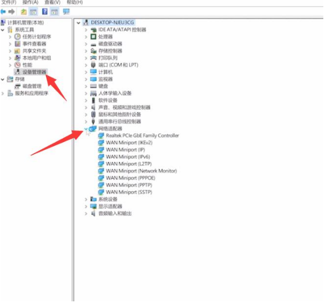Screen dimensions: 325x303
Task: Click the up one level folder icon
Action: [x=24, y=12]
